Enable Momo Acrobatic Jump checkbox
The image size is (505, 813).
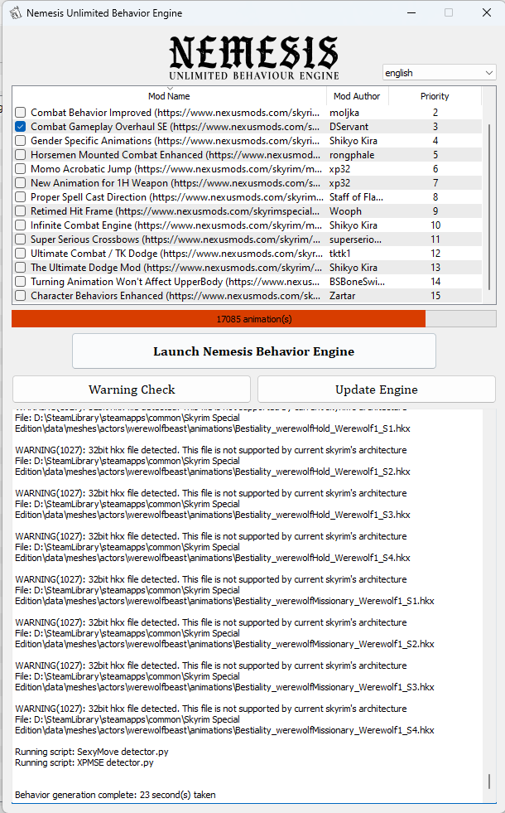tap(20, 168)
